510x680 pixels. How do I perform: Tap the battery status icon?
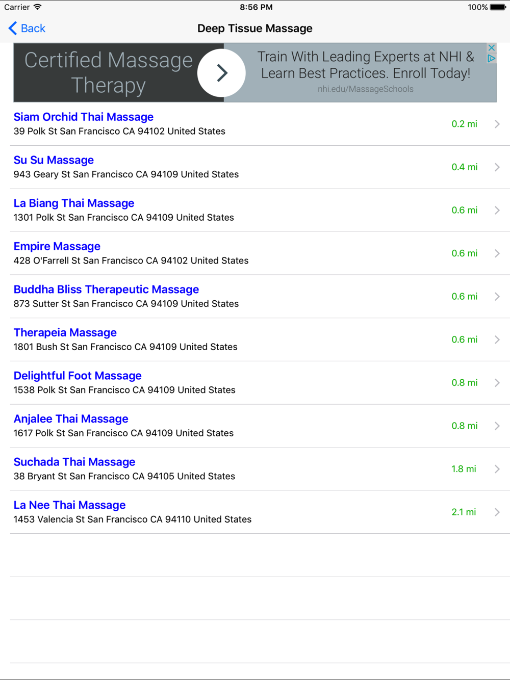click(498, 7)
